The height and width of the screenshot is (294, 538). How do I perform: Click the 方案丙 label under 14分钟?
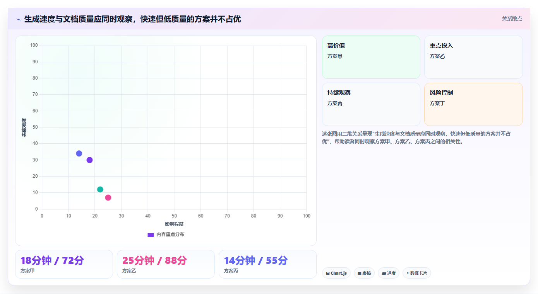(x=231, y=271)
